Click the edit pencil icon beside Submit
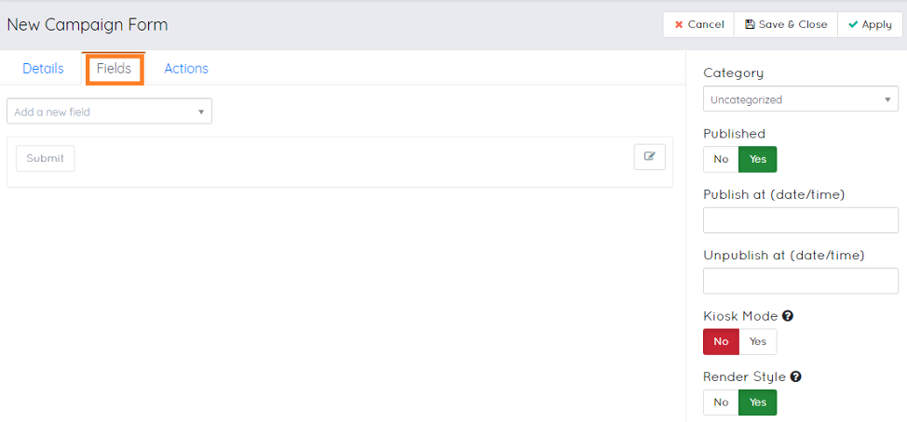 tap(650, 157)
